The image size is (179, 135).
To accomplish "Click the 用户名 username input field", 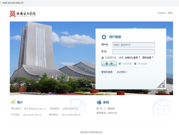I will pyautogui.click(x=134, y=45).
